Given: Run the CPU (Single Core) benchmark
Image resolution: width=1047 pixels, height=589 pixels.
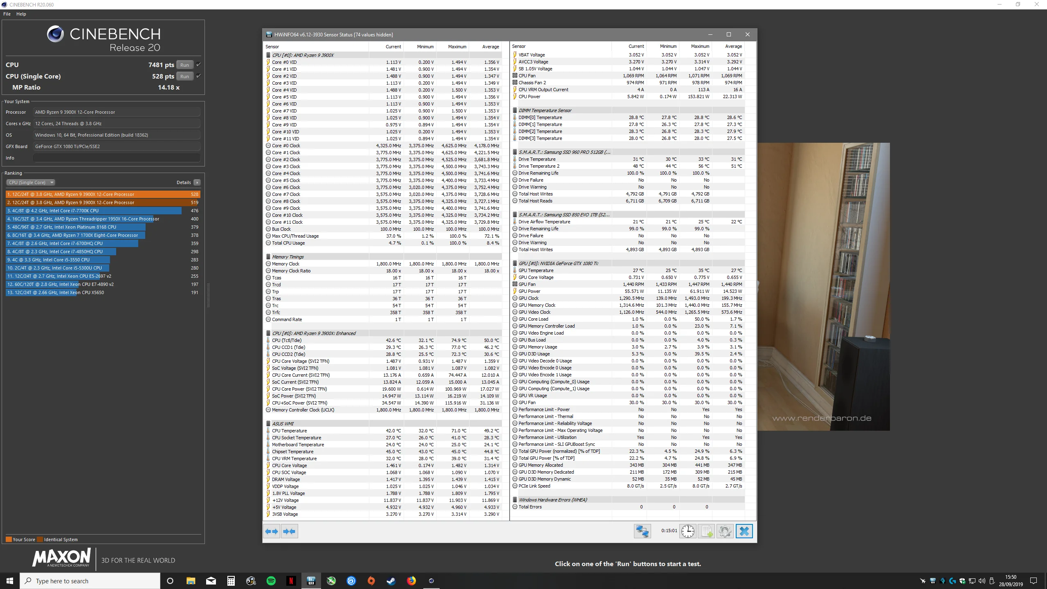Looking at the screenshot, I should pos(184,76).
